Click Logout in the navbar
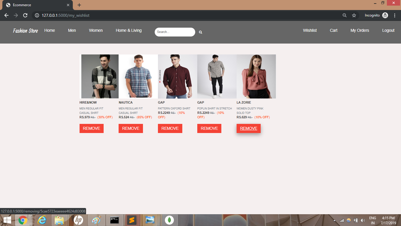401x226 pixels. (x=388, y=30)
